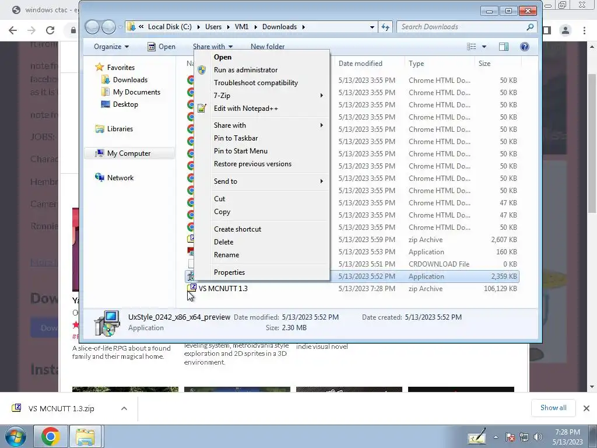
Task: Click the Chrome profile avatar icon
Action: (566, 30)
